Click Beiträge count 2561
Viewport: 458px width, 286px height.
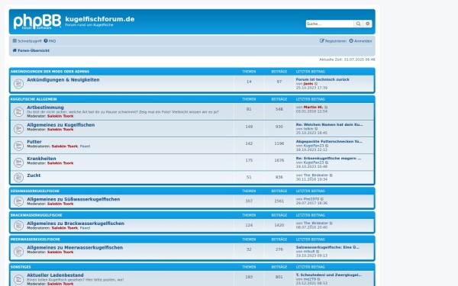tap(279, 201)
